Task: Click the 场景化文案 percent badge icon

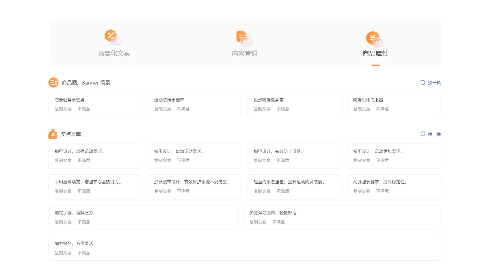Action: (x=113, y=38)
